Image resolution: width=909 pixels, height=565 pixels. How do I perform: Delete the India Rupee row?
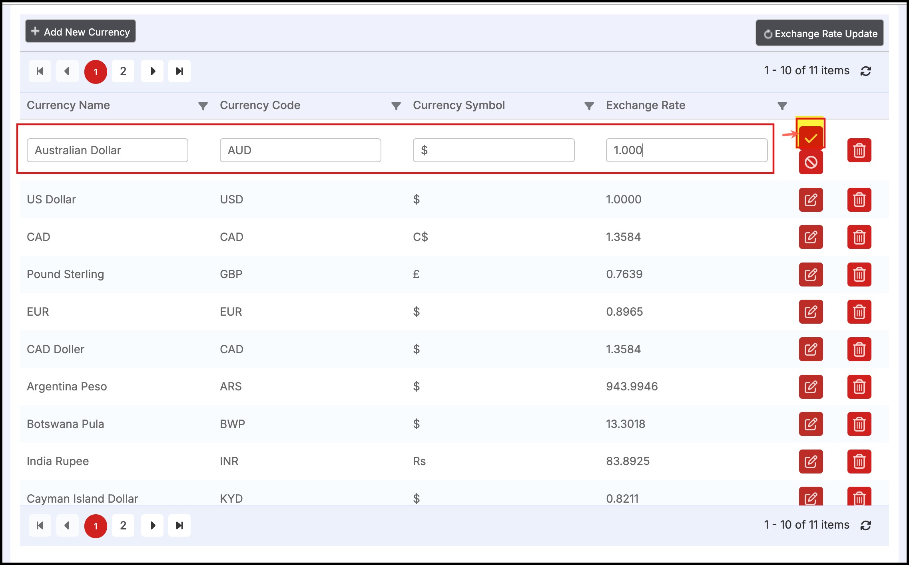tap(859, 462)
